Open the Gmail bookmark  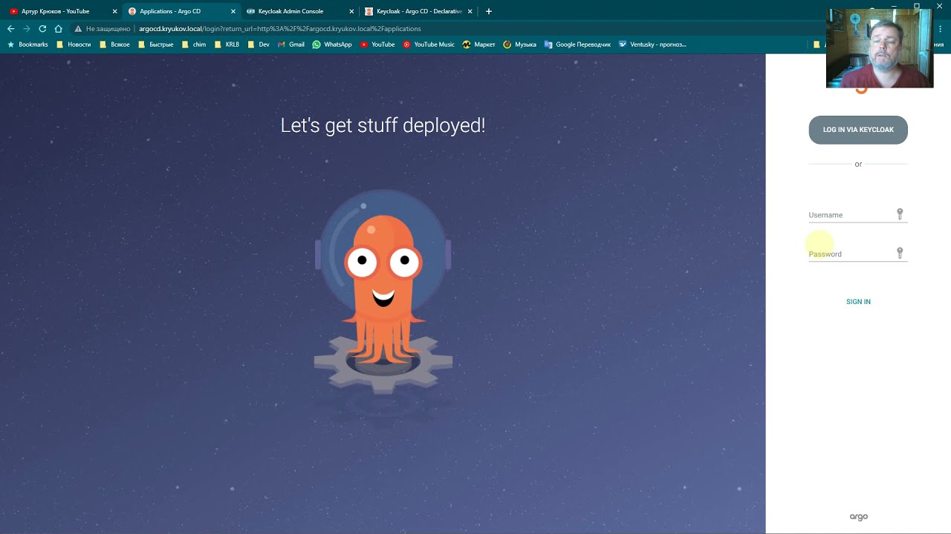[x=291, y=44]
